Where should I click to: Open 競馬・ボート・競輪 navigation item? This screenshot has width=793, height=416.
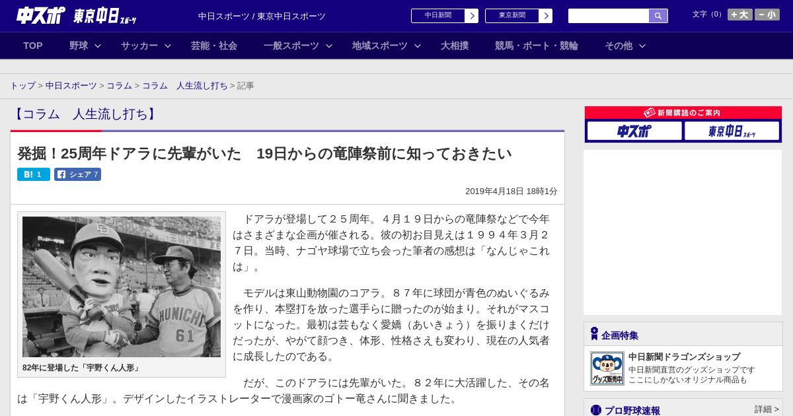click(x=537, y=46)
